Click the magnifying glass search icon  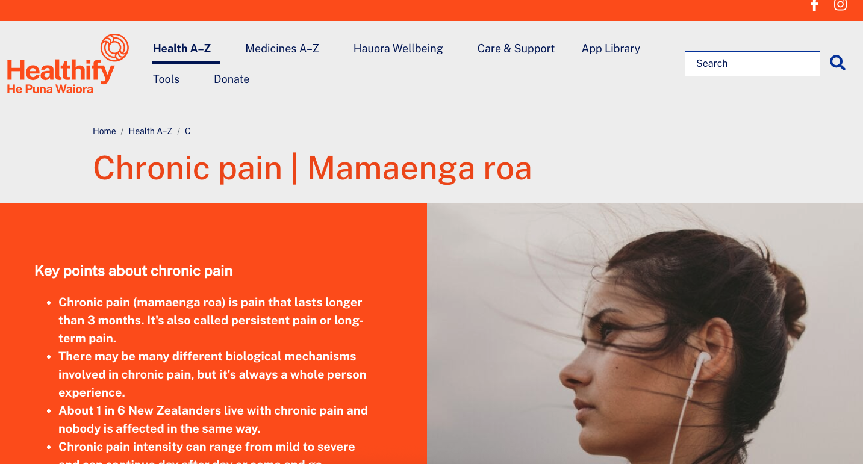pyautogui.click(x=838, y=63)
